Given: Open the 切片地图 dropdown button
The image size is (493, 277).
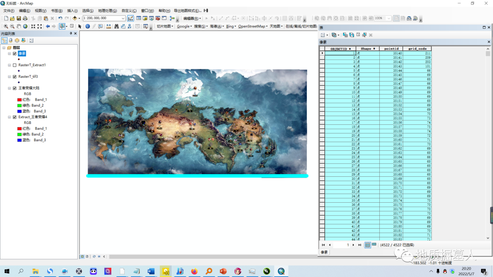Looking at the screenshot, I should [x=165, y=26].
